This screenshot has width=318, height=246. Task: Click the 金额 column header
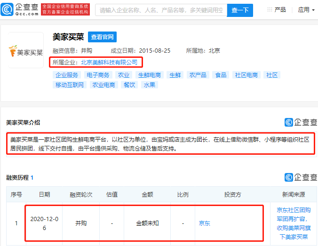(x=147, y=194)
